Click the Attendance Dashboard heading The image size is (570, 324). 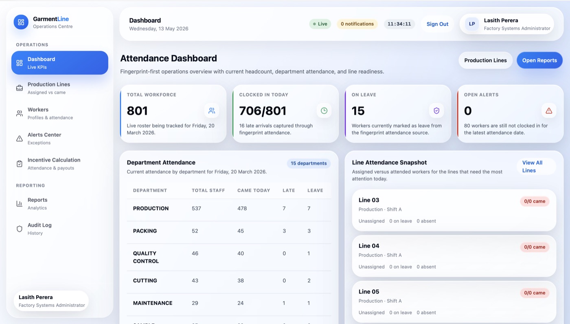(x=169, y=58)
